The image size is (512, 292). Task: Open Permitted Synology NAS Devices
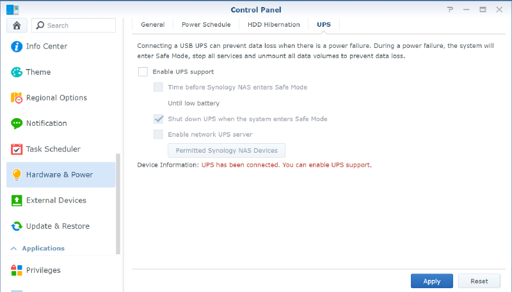[x=226, y=151]
